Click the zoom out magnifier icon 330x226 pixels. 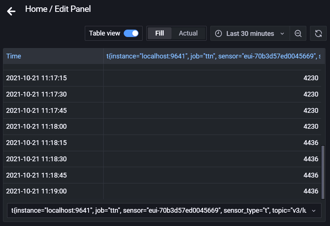coord(298,33)
